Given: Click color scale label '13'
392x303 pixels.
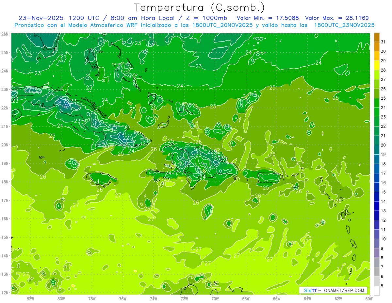Looking at the screenshot, I should coord(384,211).
